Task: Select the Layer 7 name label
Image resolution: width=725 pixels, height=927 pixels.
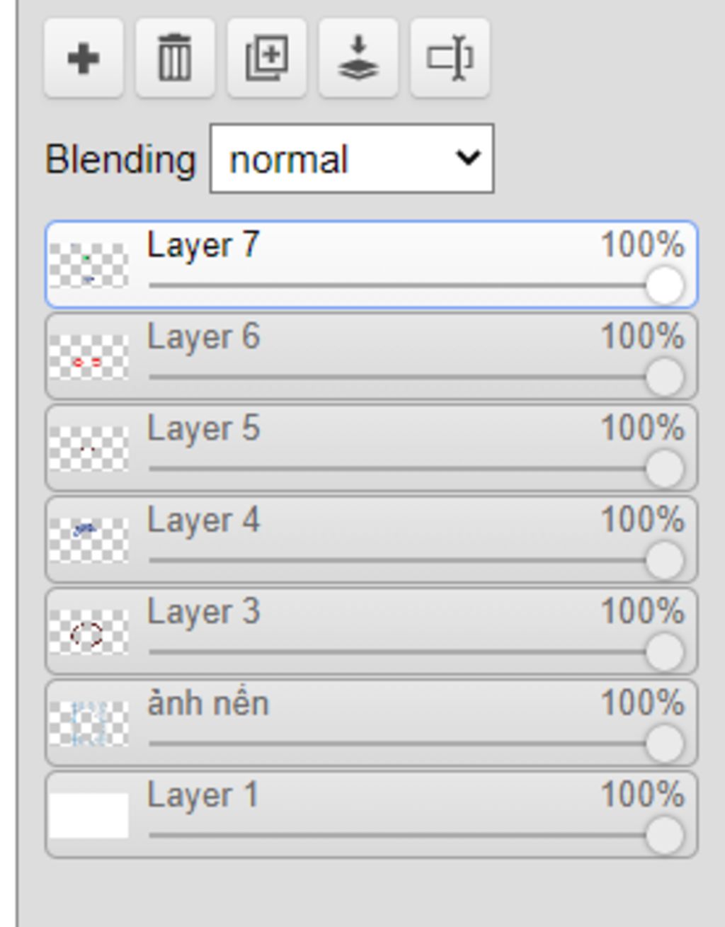Action: coord(203,246)
